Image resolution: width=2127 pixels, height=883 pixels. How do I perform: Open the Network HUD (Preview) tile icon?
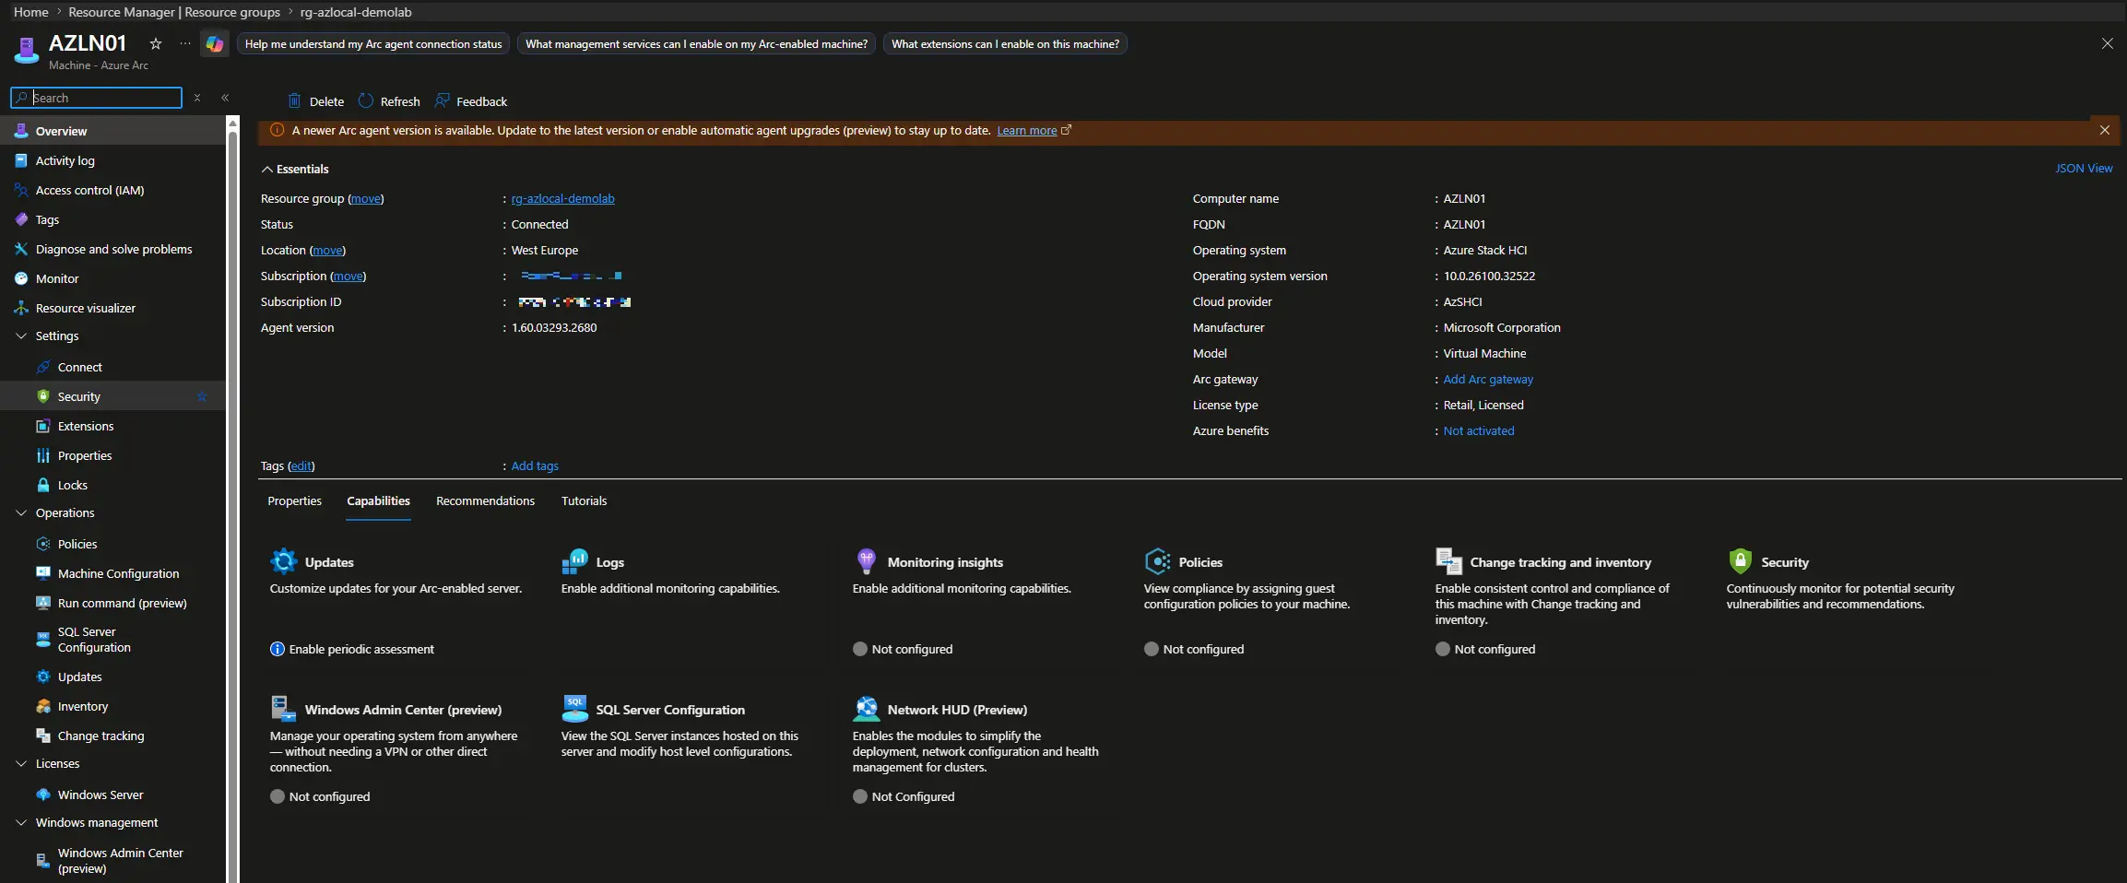866,709
